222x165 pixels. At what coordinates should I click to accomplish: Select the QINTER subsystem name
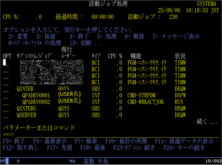pos(25,89)
